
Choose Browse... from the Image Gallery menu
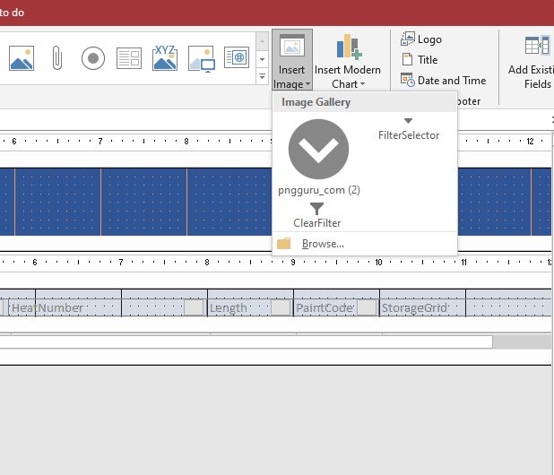tap(323, 244)
